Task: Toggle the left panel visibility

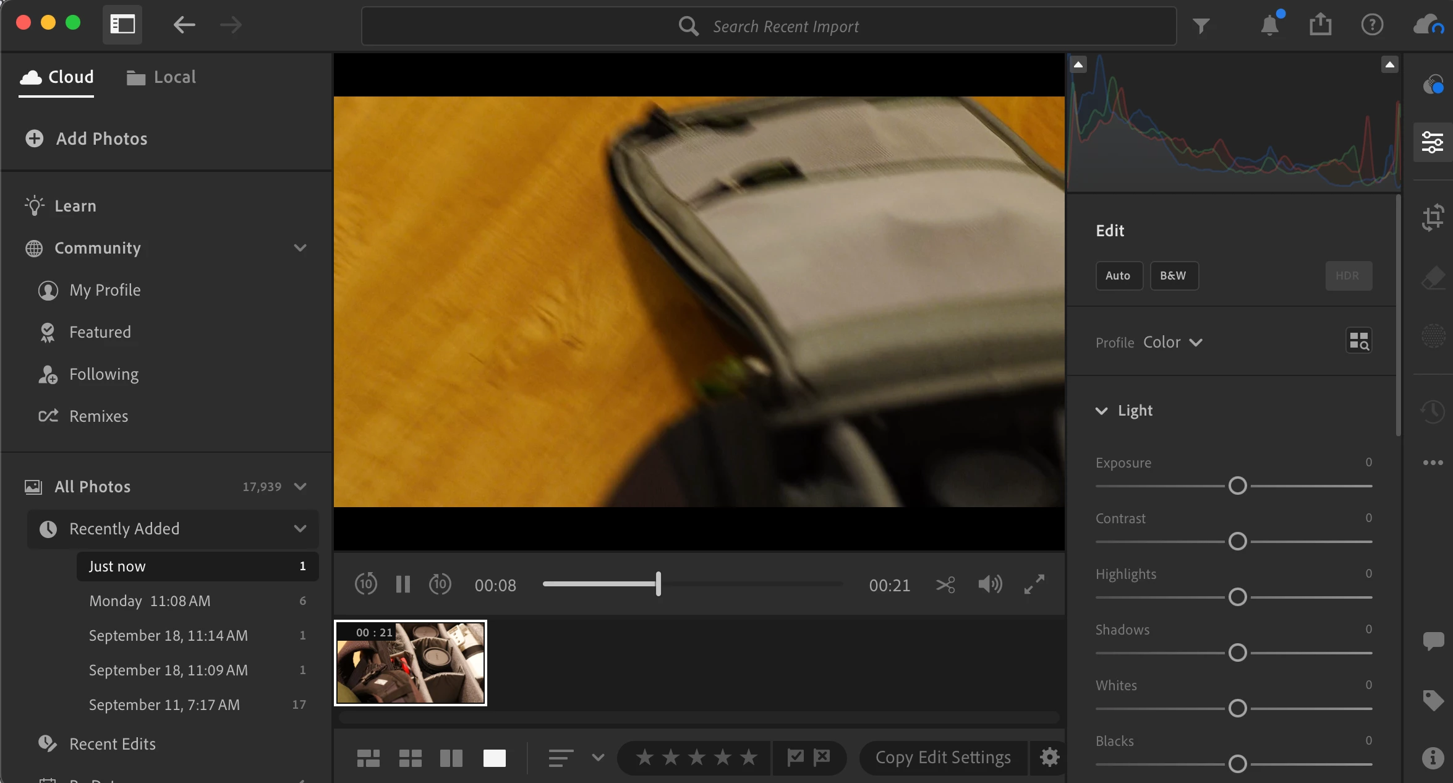Action: point(122,25)
